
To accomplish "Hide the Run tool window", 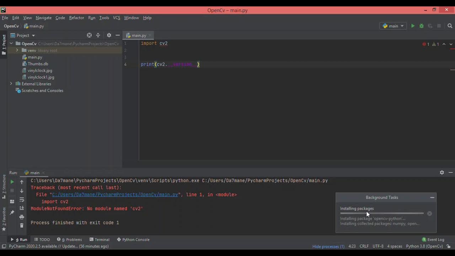I will tap(450, 172).
